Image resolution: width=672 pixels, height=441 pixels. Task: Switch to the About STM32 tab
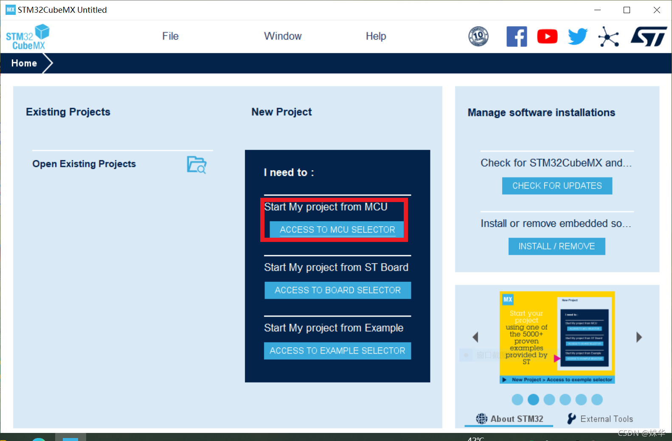(x=509, y=419)
